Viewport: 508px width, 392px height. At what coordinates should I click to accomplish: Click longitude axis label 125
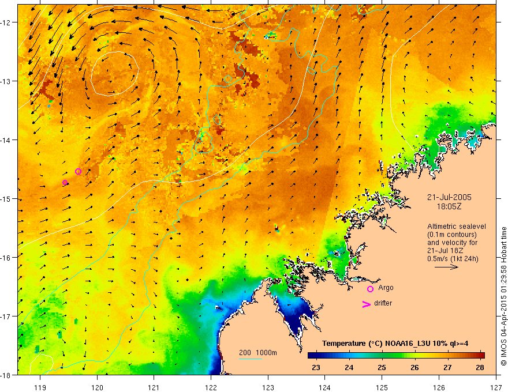(x=382, y=387)
